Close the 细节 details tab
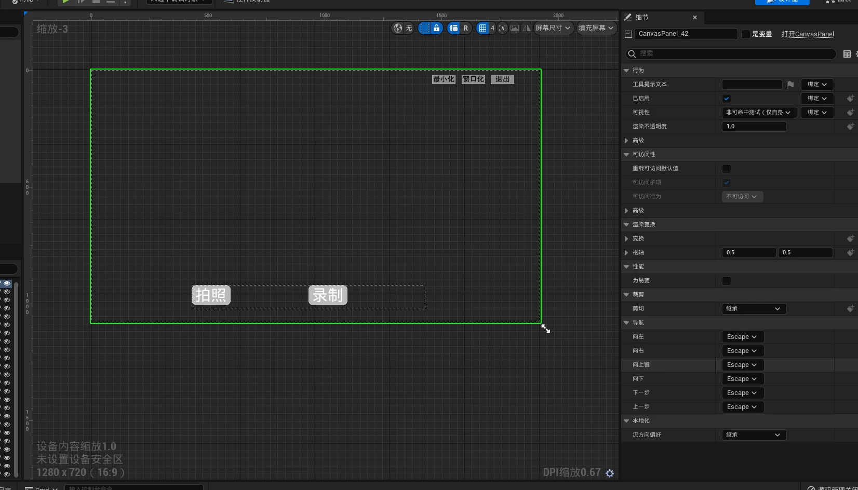 695,18
